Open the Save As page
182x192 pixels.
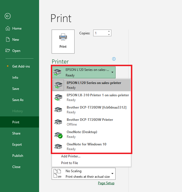(x=20, y=100)
